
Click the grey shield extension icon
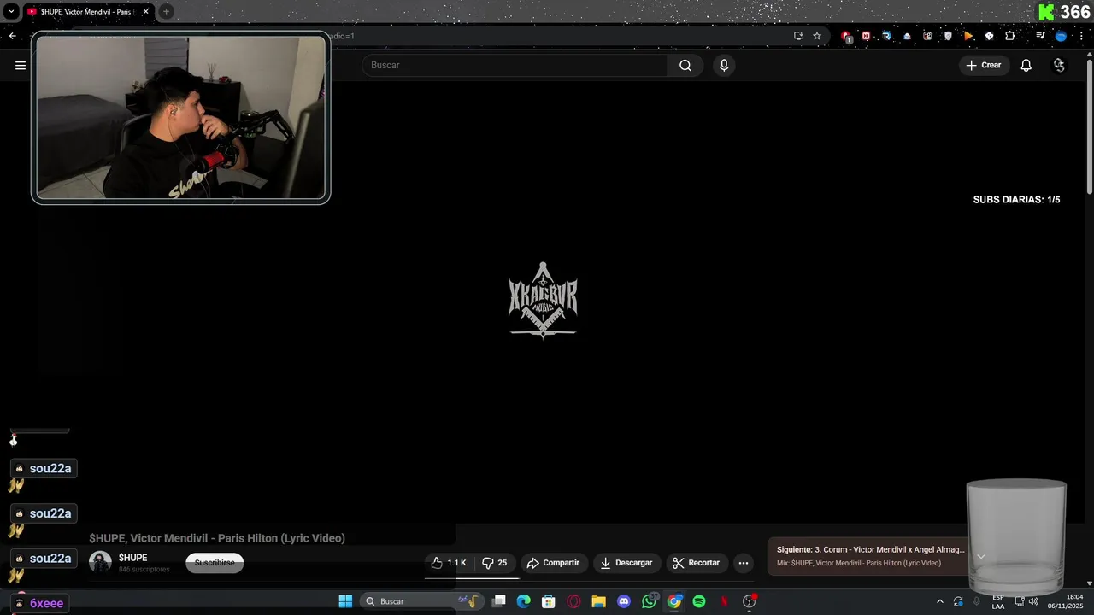click(x=948, y=36)
